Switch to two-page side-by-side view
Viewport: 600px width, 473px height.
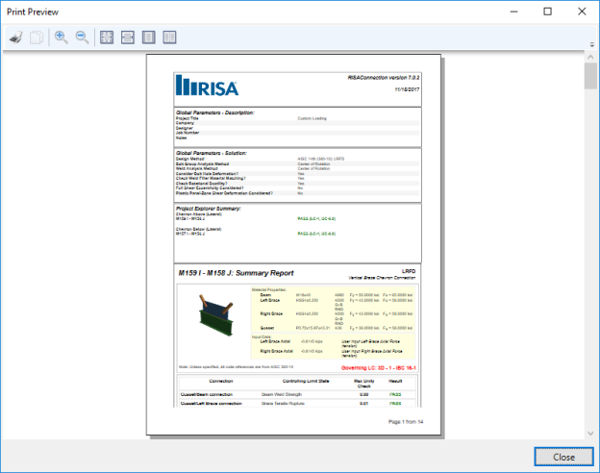tap(170, 37)
